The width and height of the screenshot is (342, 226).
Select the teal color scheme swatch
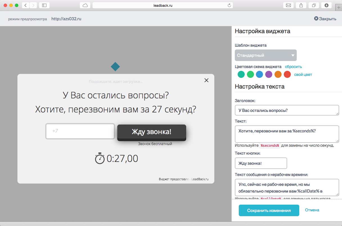click(241, 74)
